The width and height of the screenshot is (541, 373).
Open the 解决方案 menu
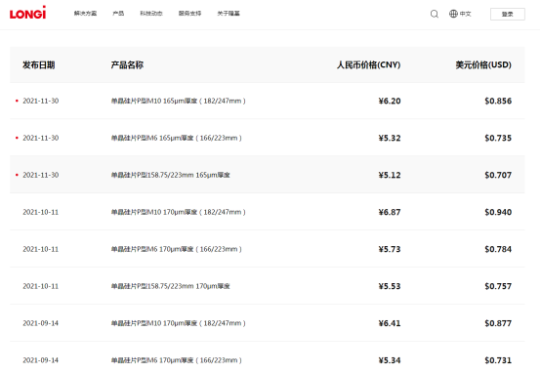point(85,14)
